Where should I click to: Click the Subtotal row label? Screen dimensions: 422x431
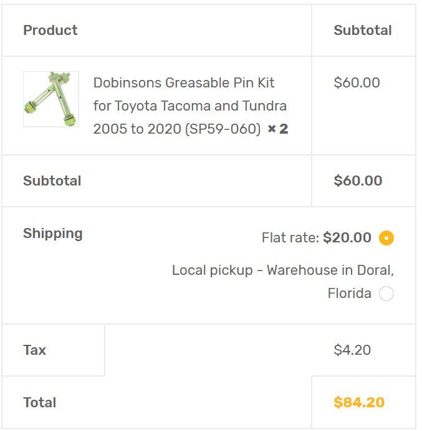(52, 181)
